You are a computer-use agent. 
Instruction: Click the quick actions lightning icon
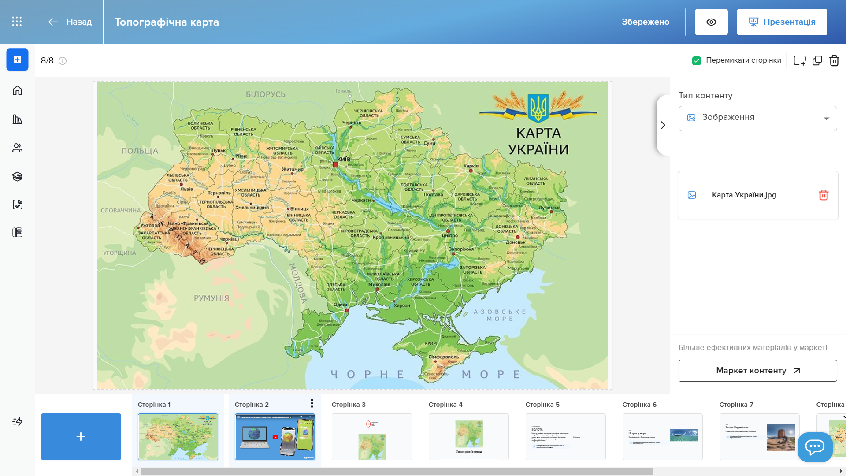[x=17, y=421]
